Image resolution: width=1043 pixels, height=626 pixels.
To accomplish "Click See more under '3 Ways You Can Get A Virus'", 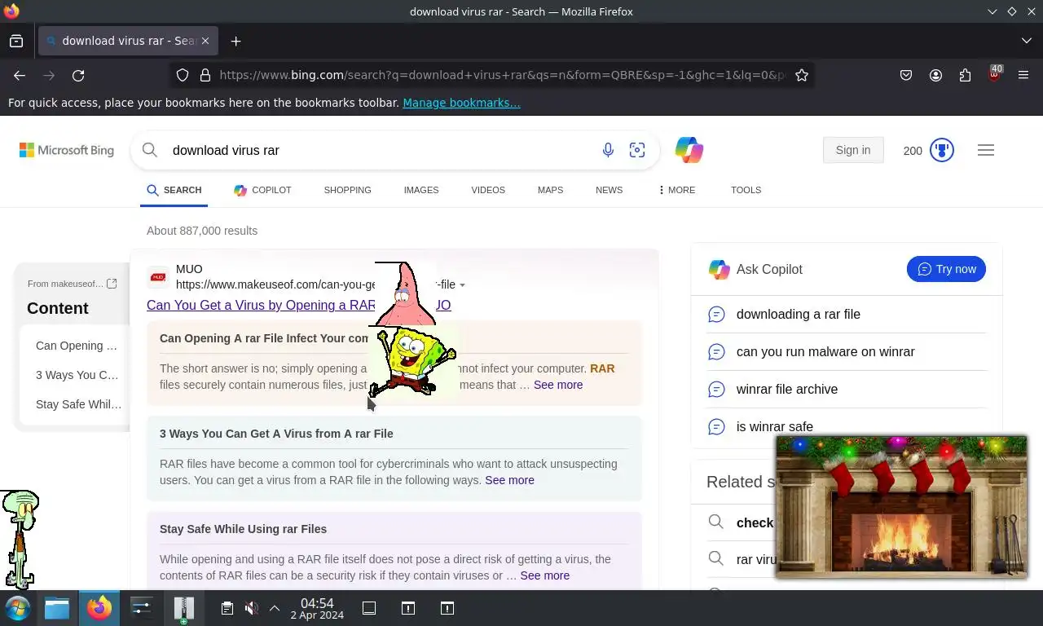I will pyautogui.click(x=509, y=480).
